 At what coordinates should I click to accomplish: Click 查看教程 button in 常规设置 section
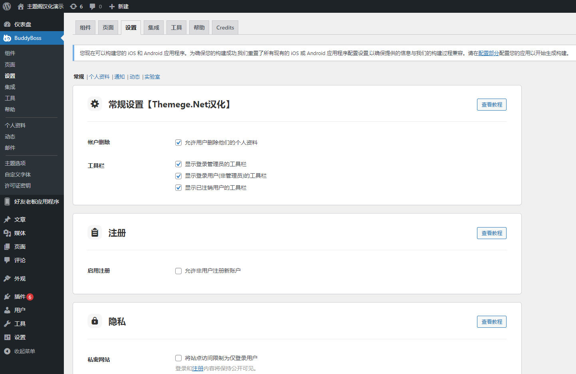(492, 105)
